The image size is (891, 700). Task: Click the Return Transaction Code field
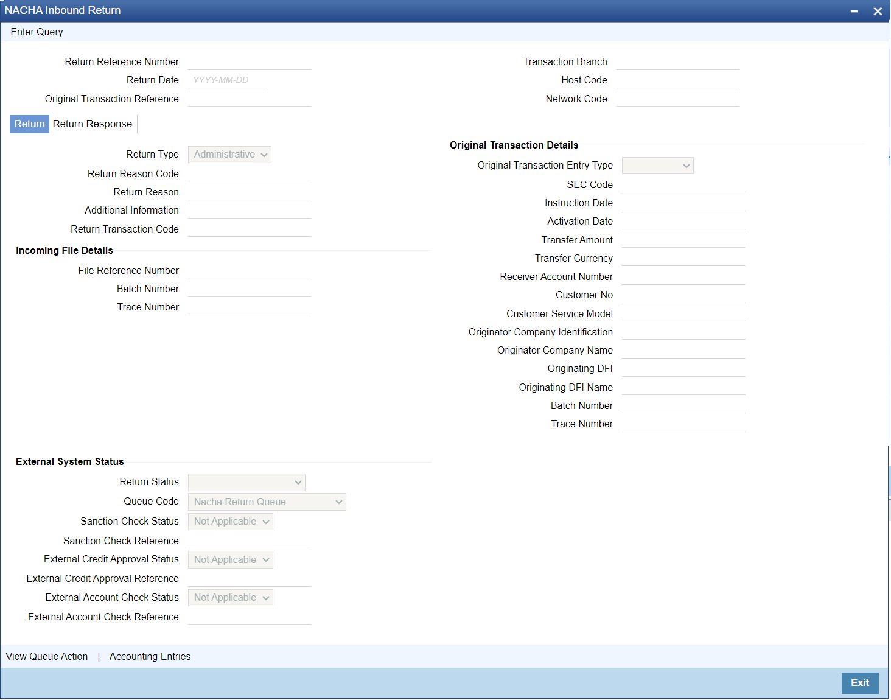[x=250, y=229]
